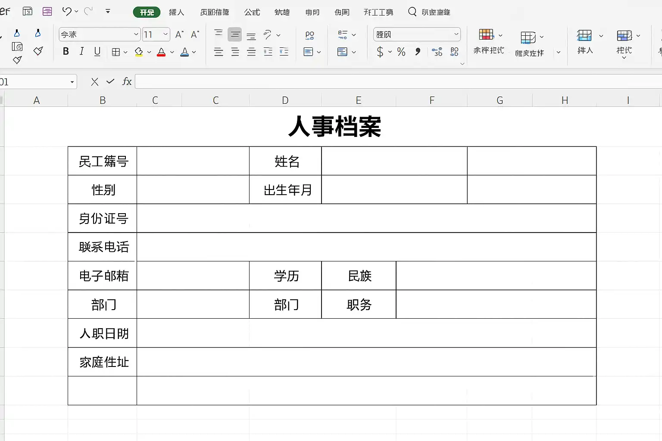Open the font size 11 dropdown
The image size is (662, 441).
[x=156, y=34]
